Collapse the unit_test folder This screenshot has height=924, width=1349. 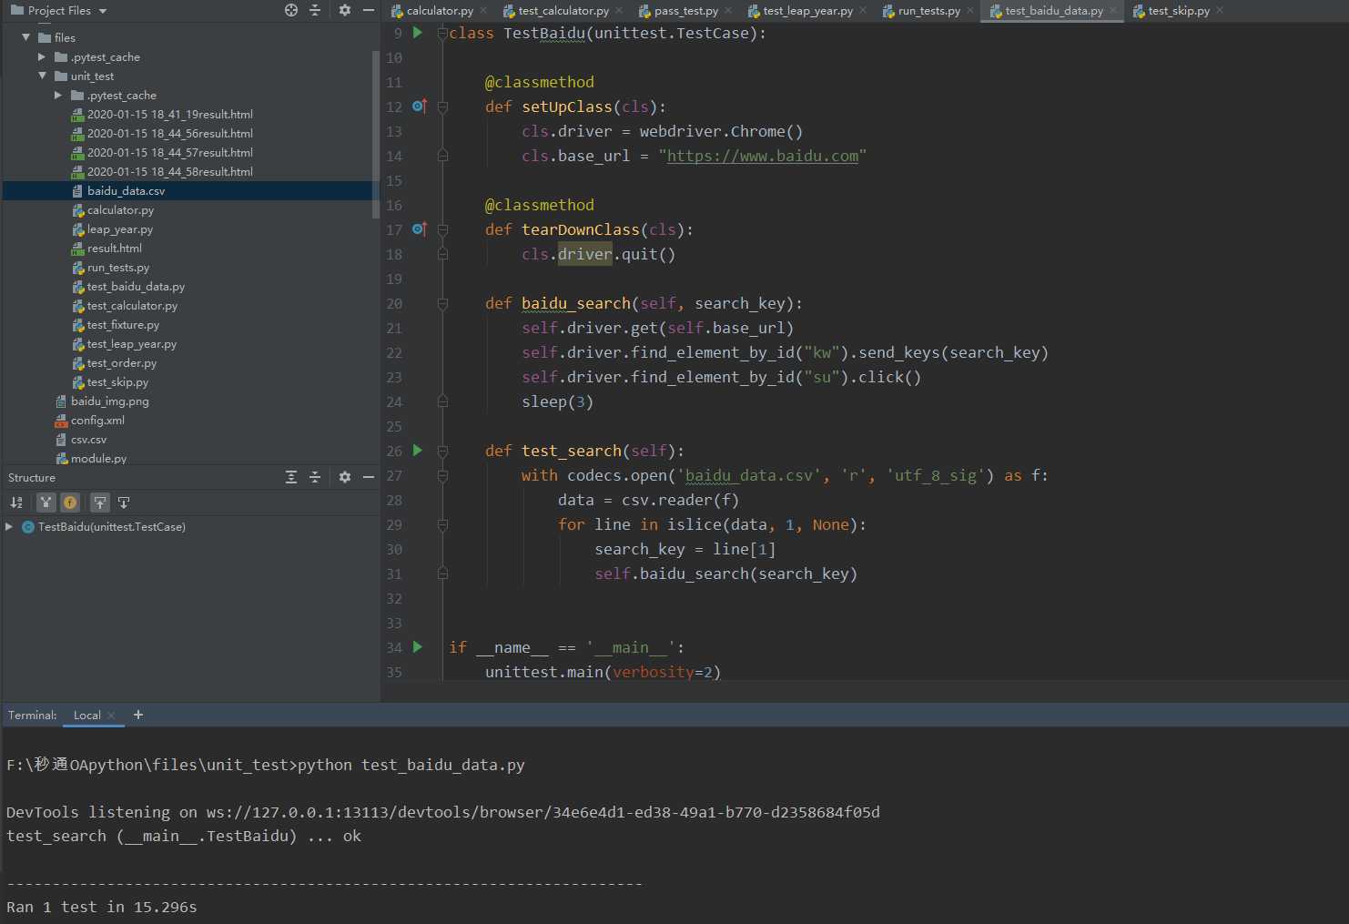tap(42, 76)
